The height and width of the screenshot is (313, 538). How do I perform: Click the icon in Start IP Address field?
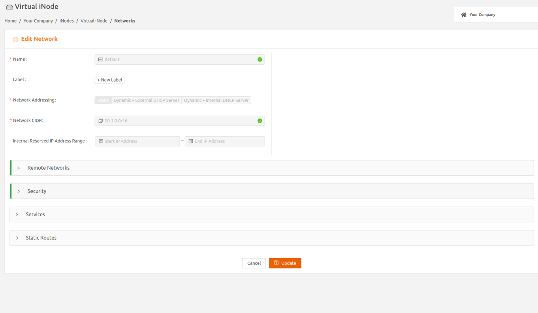click(x=101, y=141)
